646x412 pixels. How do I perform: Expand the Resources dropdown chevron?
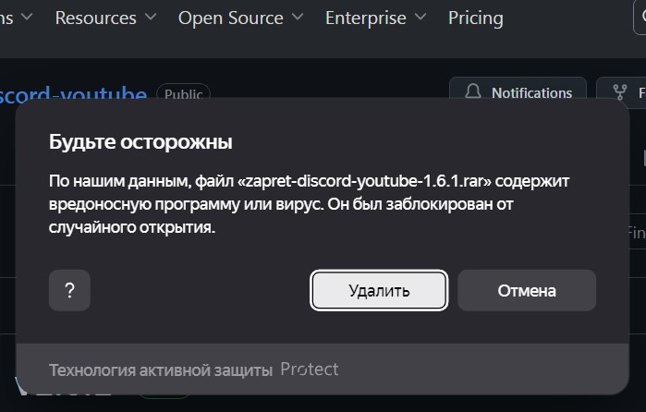click(x=151, y=17)
